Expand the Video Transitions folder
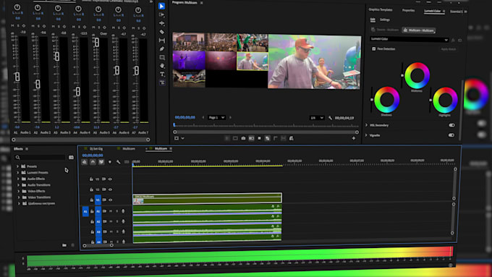This screenshot has height=277, width=492. click(19, 197)
